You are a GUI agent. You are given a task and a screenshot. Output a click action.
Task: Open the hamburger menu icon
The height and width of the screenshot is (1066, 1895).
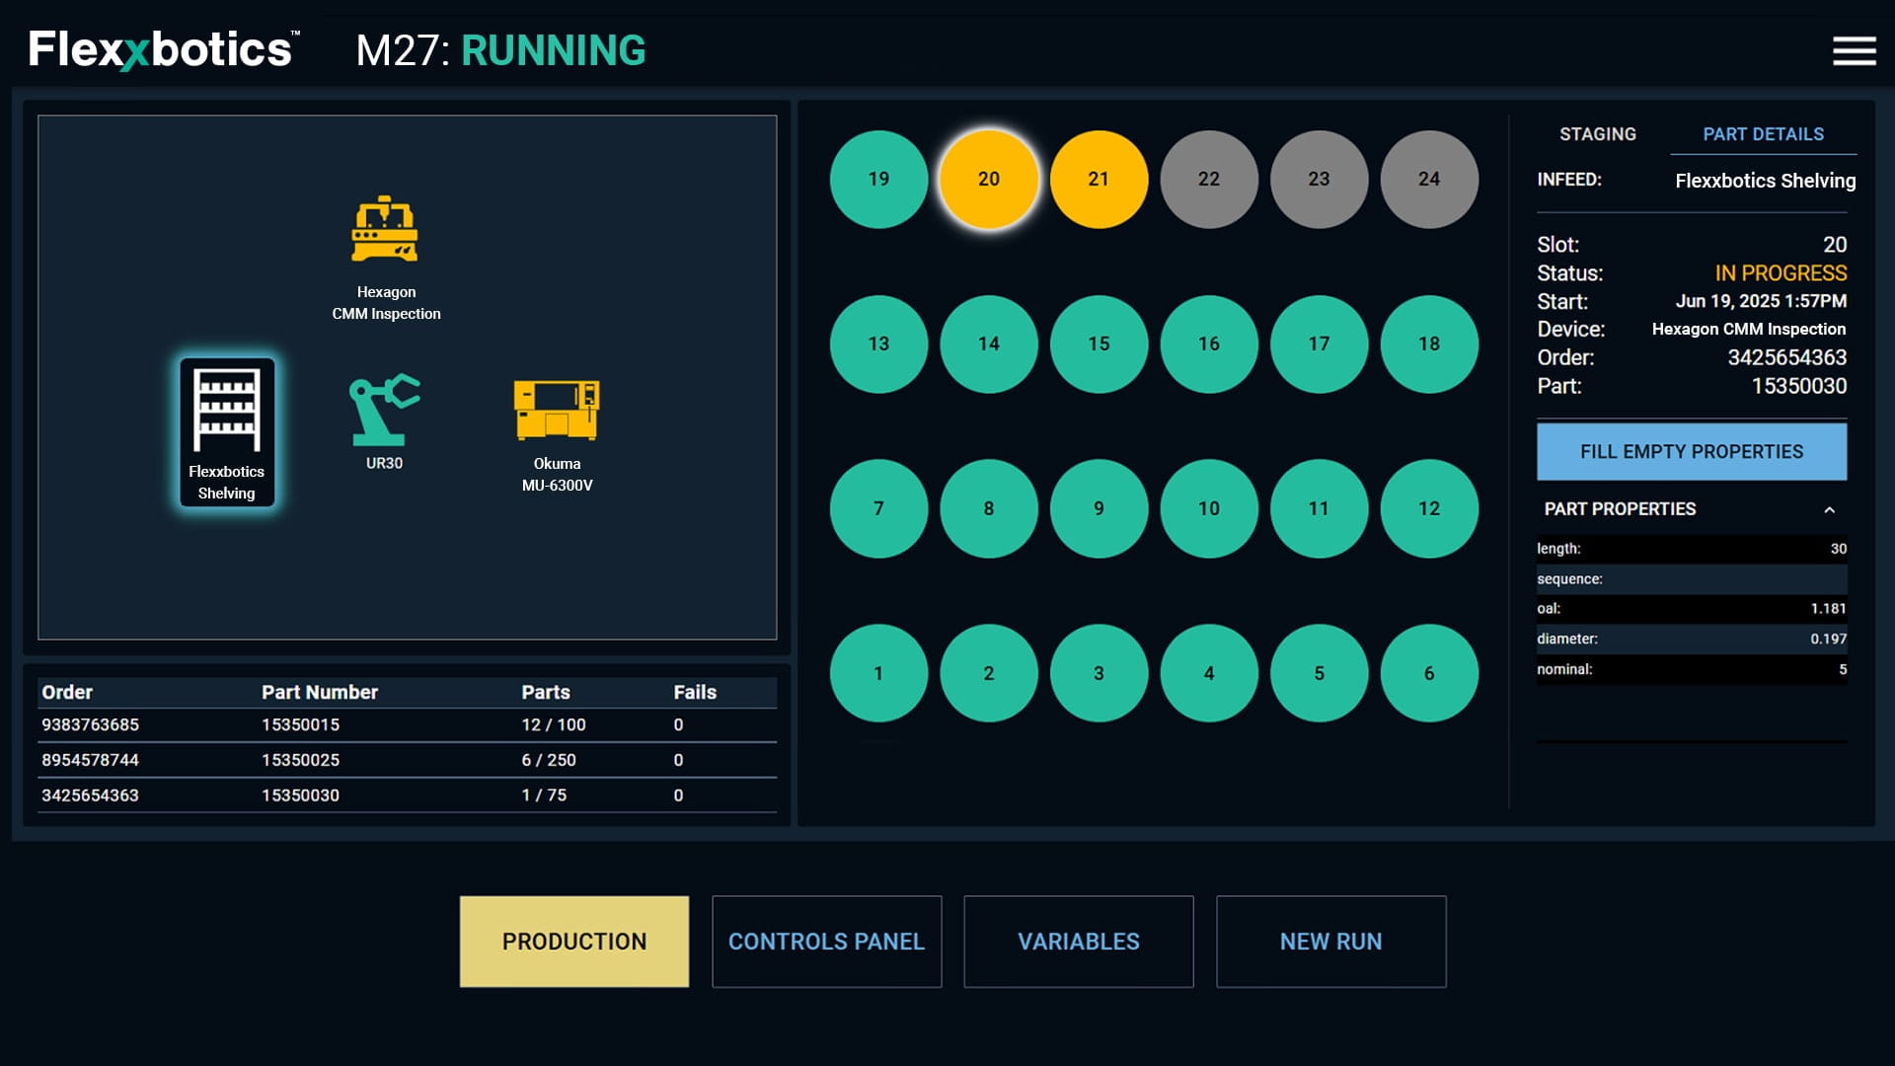click(x=1854, y=51)
